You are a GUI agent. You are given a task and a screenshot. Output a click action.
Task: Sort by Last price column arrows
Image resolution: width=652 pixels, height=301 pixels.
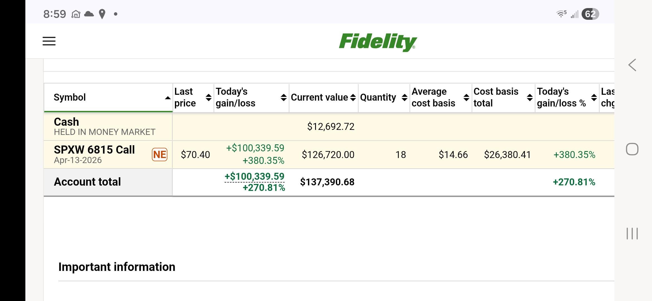pyautogui.click(x=208, y=98)
